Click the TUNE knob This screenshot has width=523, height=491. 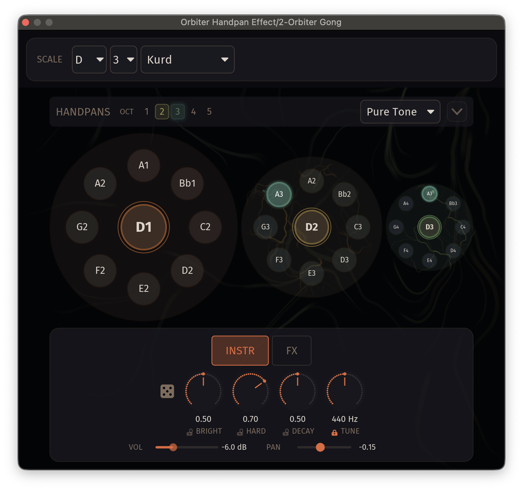tap(345, 391)
